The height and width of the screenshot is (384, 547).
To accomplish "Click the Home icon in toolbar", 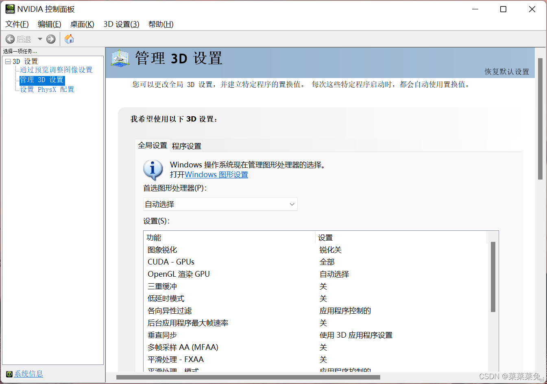I will point(69,39).
